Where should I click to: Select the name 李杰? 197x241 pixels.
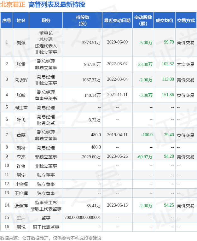point(21,157)
